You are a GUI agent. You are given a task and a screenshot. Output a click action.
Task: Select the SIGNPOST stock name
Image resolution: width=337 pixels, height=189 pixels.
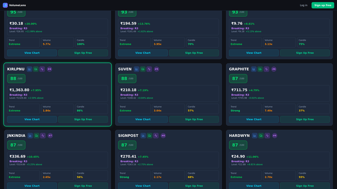pyautogui.click(x=128, y=136)
